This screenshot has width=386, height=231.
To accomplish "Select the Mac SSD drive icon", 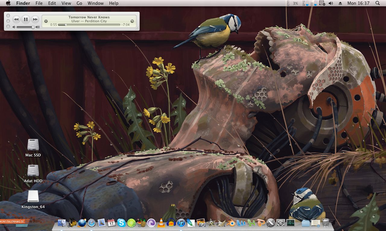I will [33, 145].
